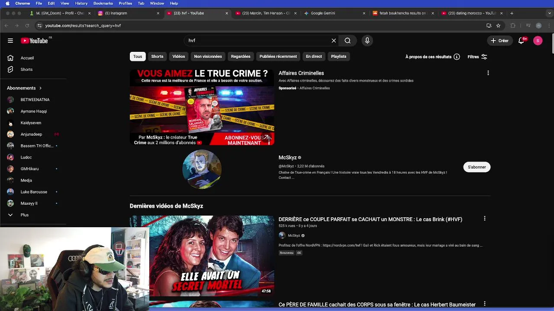This screenshot has height=311, width=554.
Task: Open the new tab plus button
Action: (x=512, y=13)
